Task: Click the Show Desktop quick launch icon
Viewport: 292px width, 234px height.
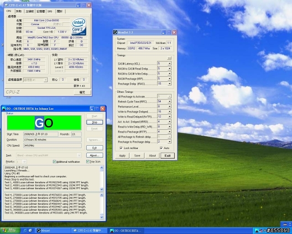Action: pos(30,231)
